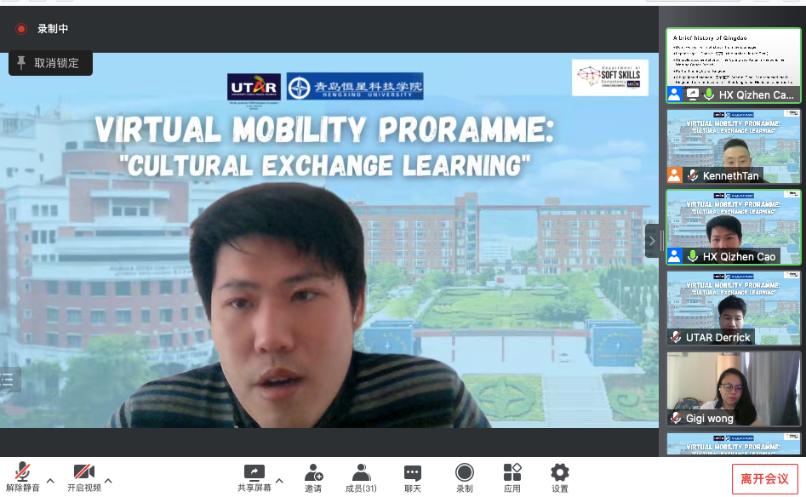Turn on the camera (开启视频)
This screenshot has width=806, height=497.
(x=83, y=477)
